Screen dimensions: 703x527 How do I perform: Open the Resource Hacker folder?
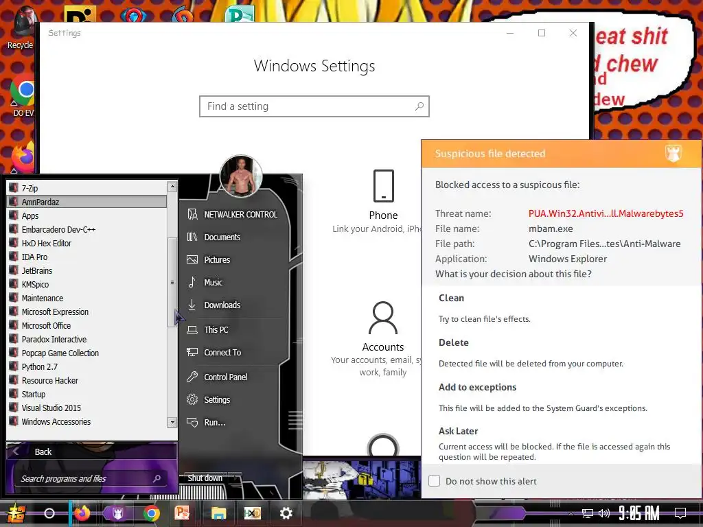[87, 380]
